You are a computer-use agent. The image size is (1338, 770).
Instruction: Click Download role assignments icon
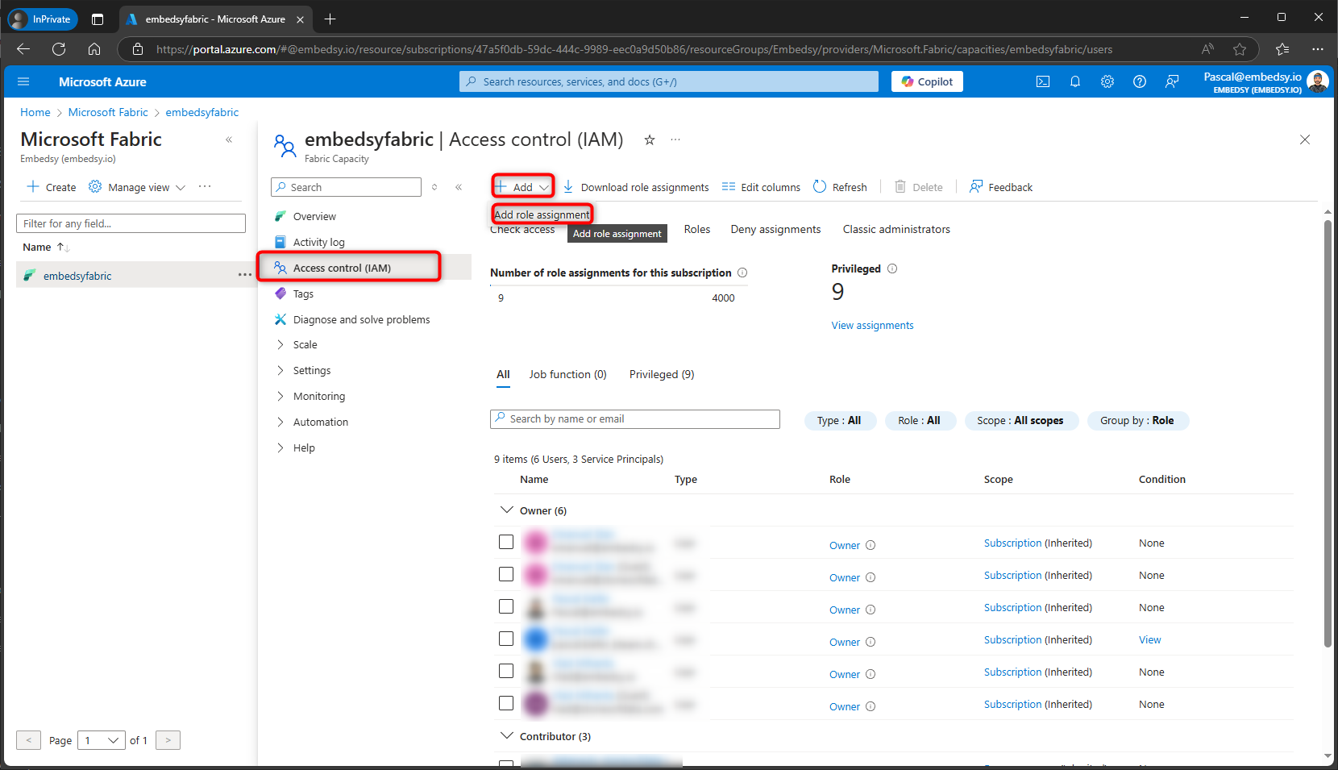pos(568,187)
